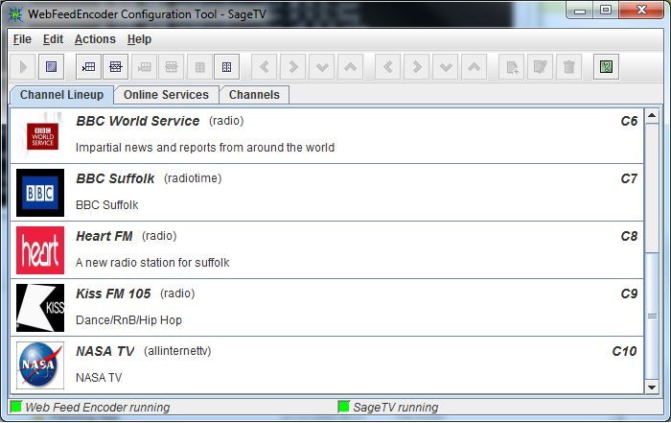
Task: Open the Actions menu
Action: [95, 39]
